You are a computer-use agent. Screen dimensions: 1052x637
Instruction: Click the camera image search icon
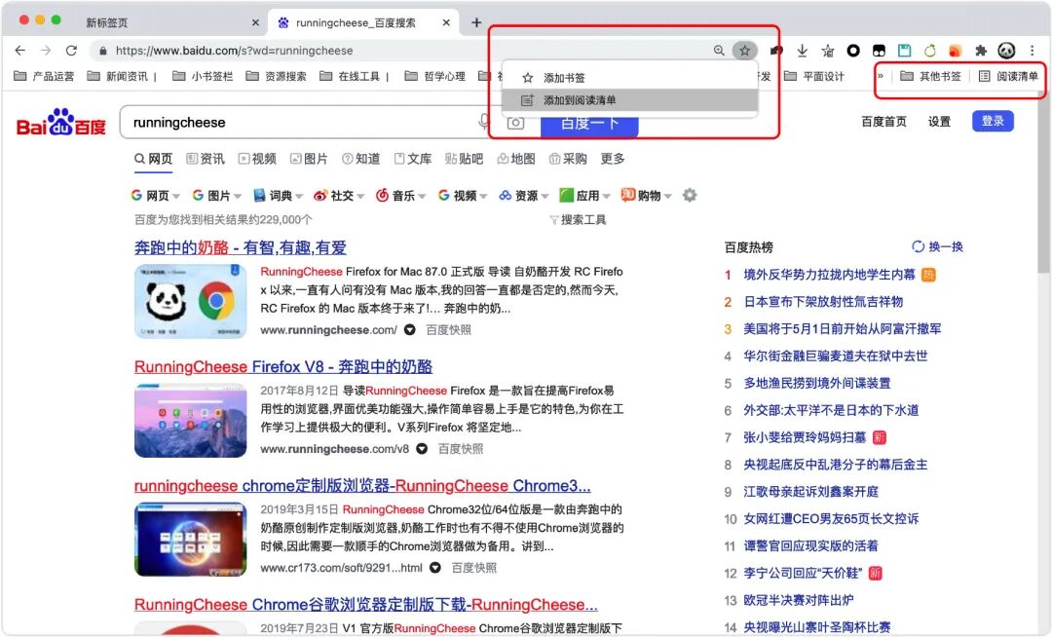click(515, 123)
